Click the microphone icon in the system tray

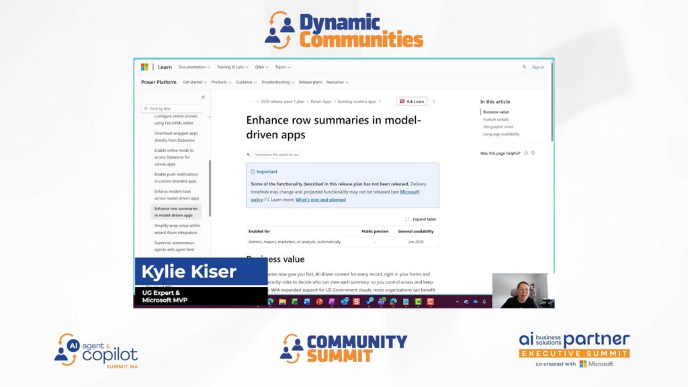(x=484, y=302)
